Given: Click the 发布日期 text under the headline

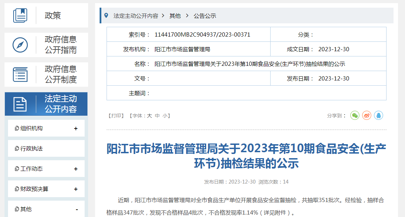Looking at the screenshot, I should (229, 182).
